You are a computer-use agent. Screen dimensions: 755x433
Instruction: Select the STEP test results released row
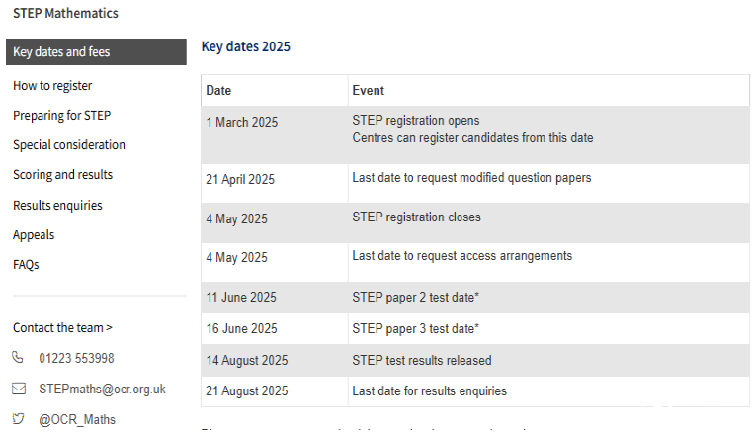(x=475, y=360)
